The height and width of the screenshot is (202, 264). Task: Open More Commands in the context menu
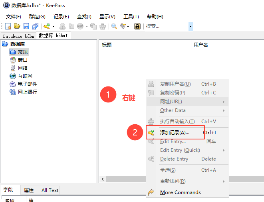click(187, 192)
